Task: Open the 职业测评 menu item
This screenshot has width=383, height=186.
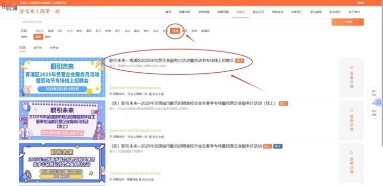Action: click(x=335, y=12)
